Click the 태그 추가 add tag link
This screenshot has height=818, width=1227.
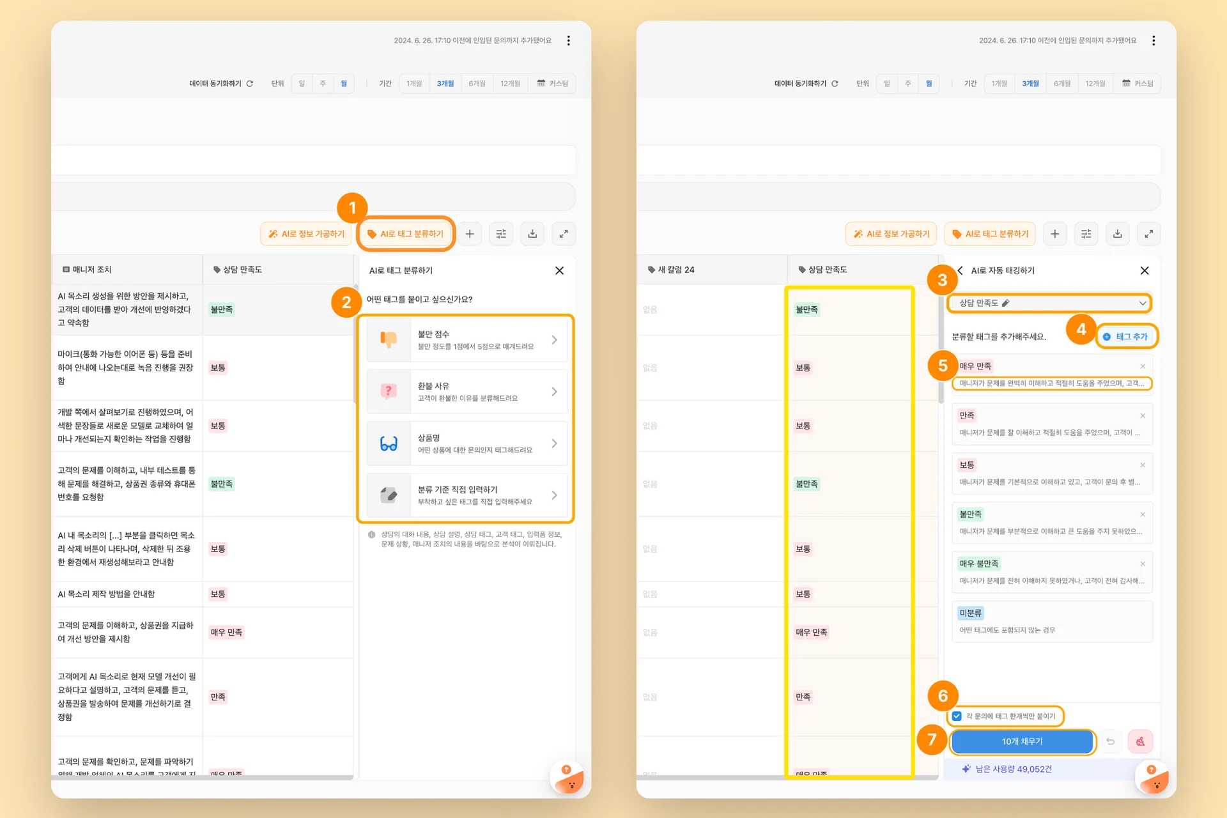pyautogui.click(x=1126, y=336)
